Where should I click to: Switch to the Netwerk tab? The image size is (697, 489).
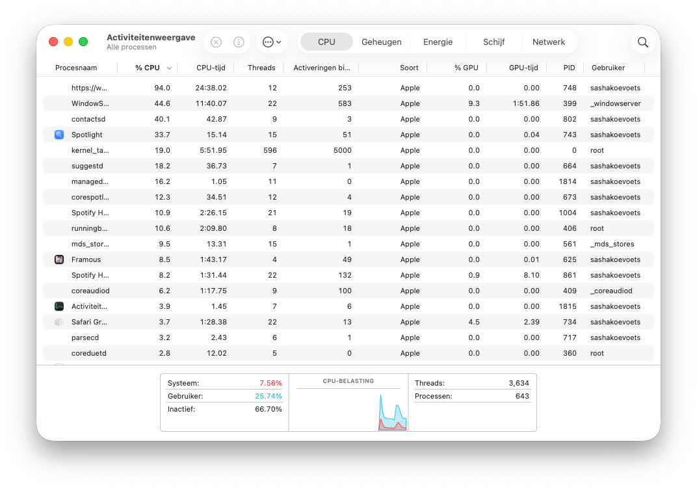[549, 41]
